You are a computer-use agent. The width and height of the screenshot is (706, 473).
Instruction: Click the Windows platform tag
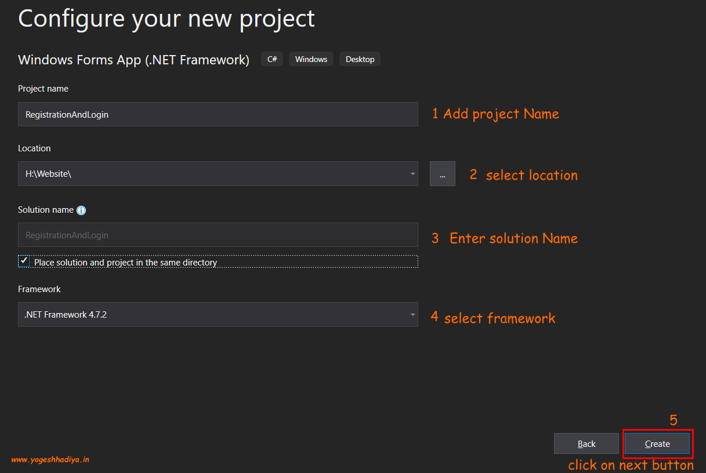click(311, 59)
